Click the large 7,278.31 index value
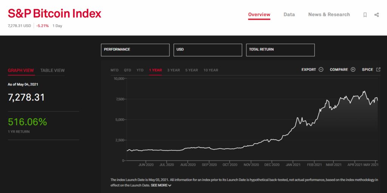 tap(26, 98)
